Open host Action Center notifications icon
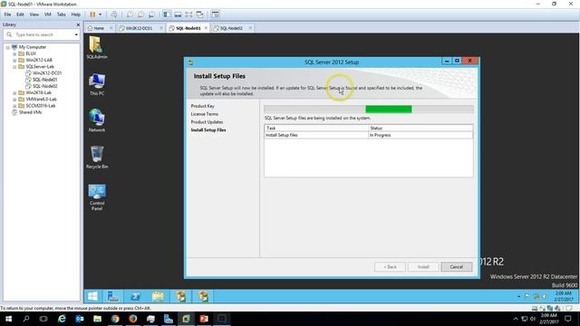The image size is (580, 326). [568, 319]
